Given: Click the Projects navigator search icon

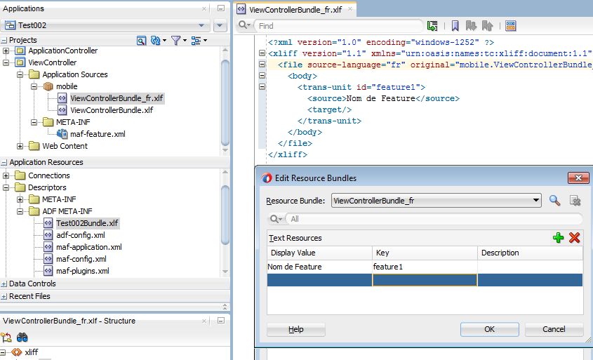Looking at the screenshot, I should 141,41.
